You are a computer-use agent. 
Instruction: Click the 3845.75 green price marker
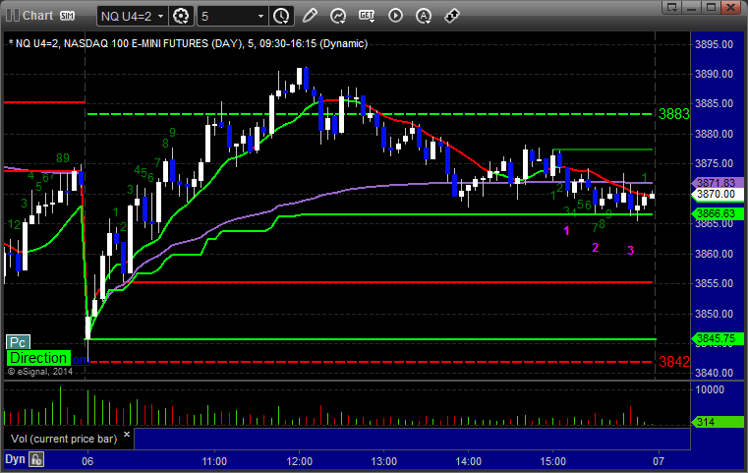717,339
